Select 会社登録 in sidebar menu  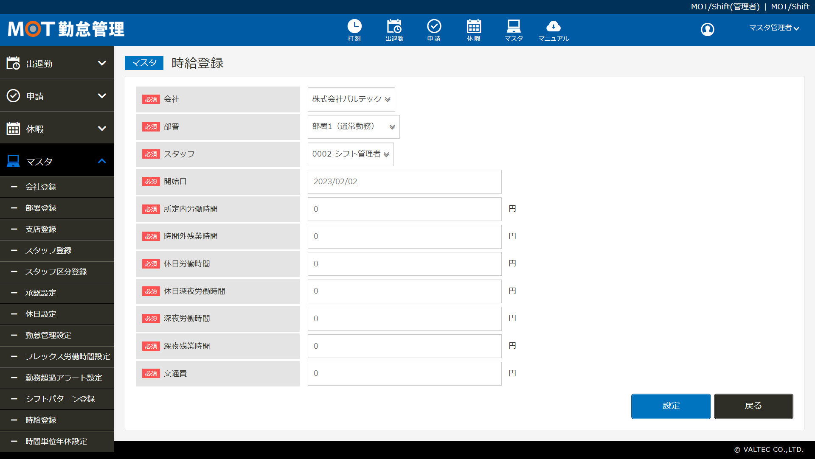coord(57,187)
